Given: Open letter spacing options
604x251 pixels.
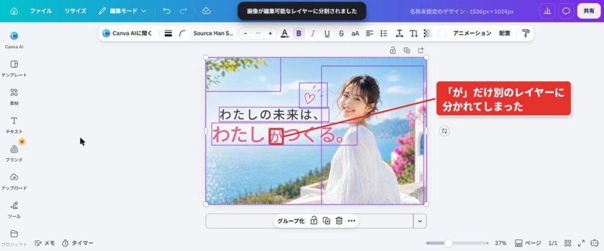Looking at the screenshot, I should [x=399, y=34].
